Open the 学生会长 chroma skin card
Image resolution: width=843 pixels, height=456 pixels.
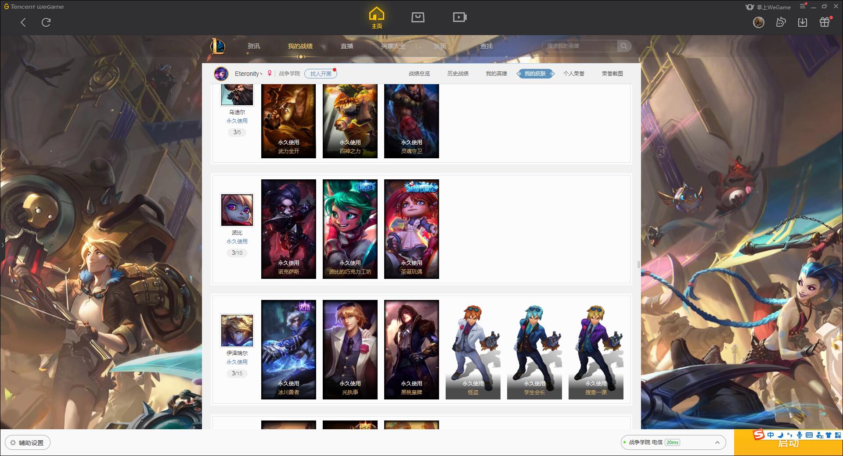point(534,349)
